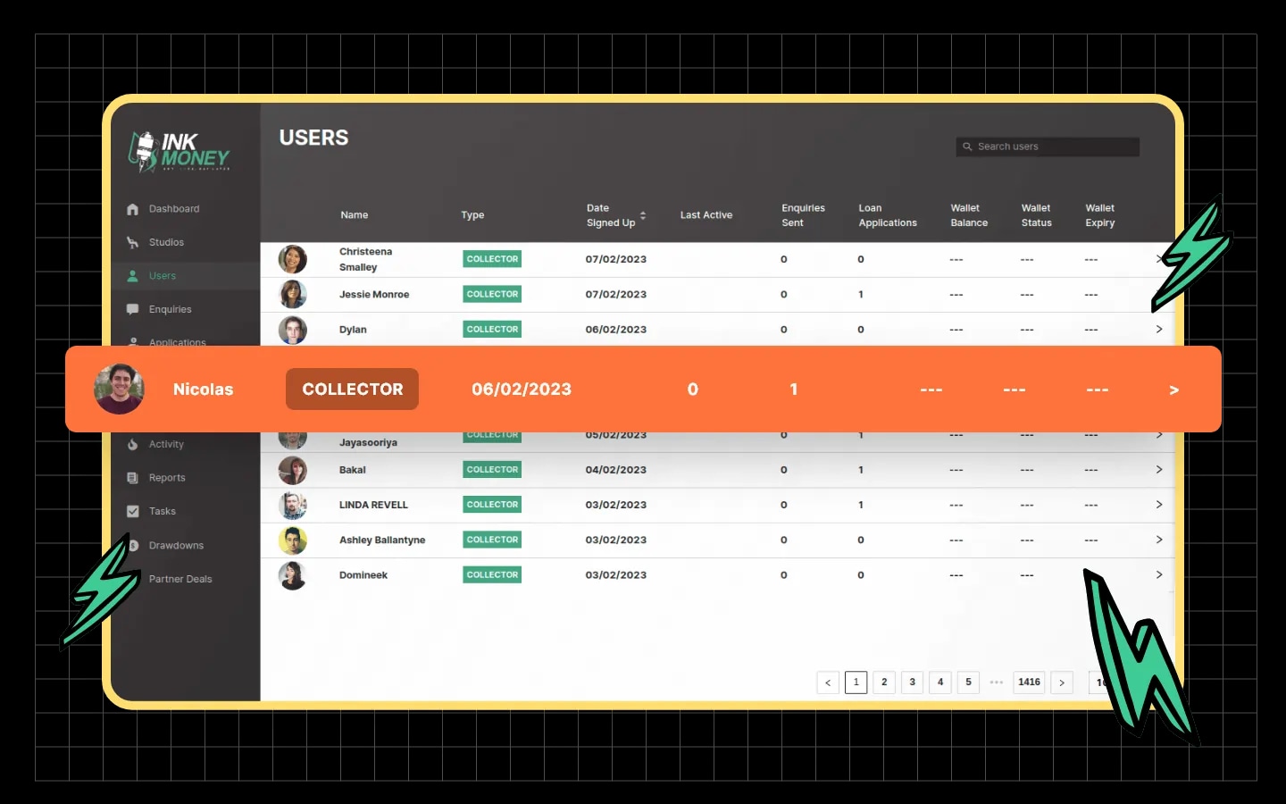The width and height of the screenshot is (1286, 804).
Task: Click the Search users field
Action: click(x=1048, y=147)
